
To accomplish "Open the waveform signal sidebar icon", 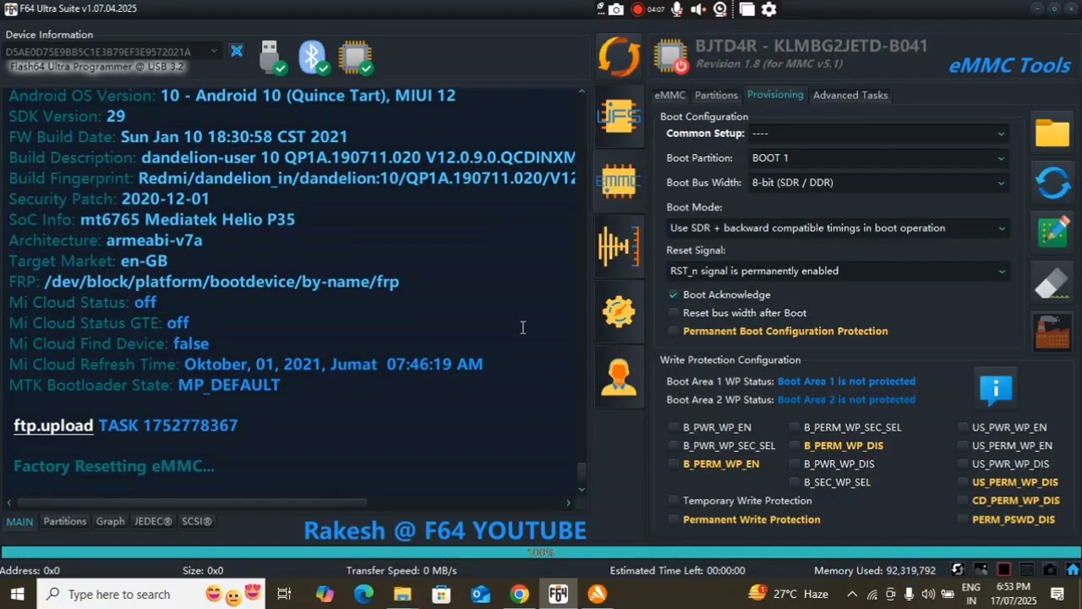I will pos(619,246).
